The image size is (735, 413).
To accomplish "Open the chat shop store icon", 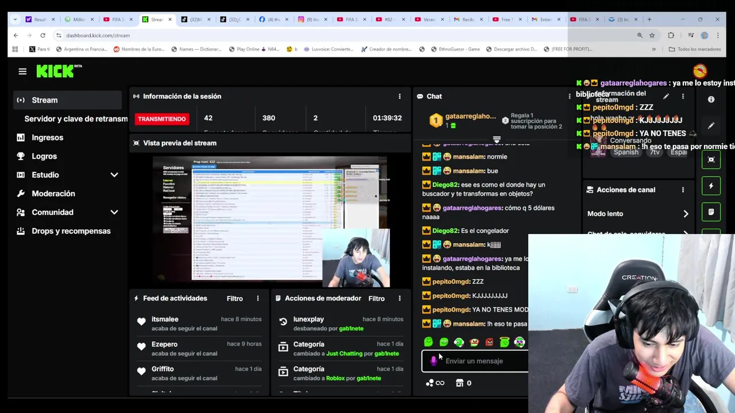I will point(459,383).
